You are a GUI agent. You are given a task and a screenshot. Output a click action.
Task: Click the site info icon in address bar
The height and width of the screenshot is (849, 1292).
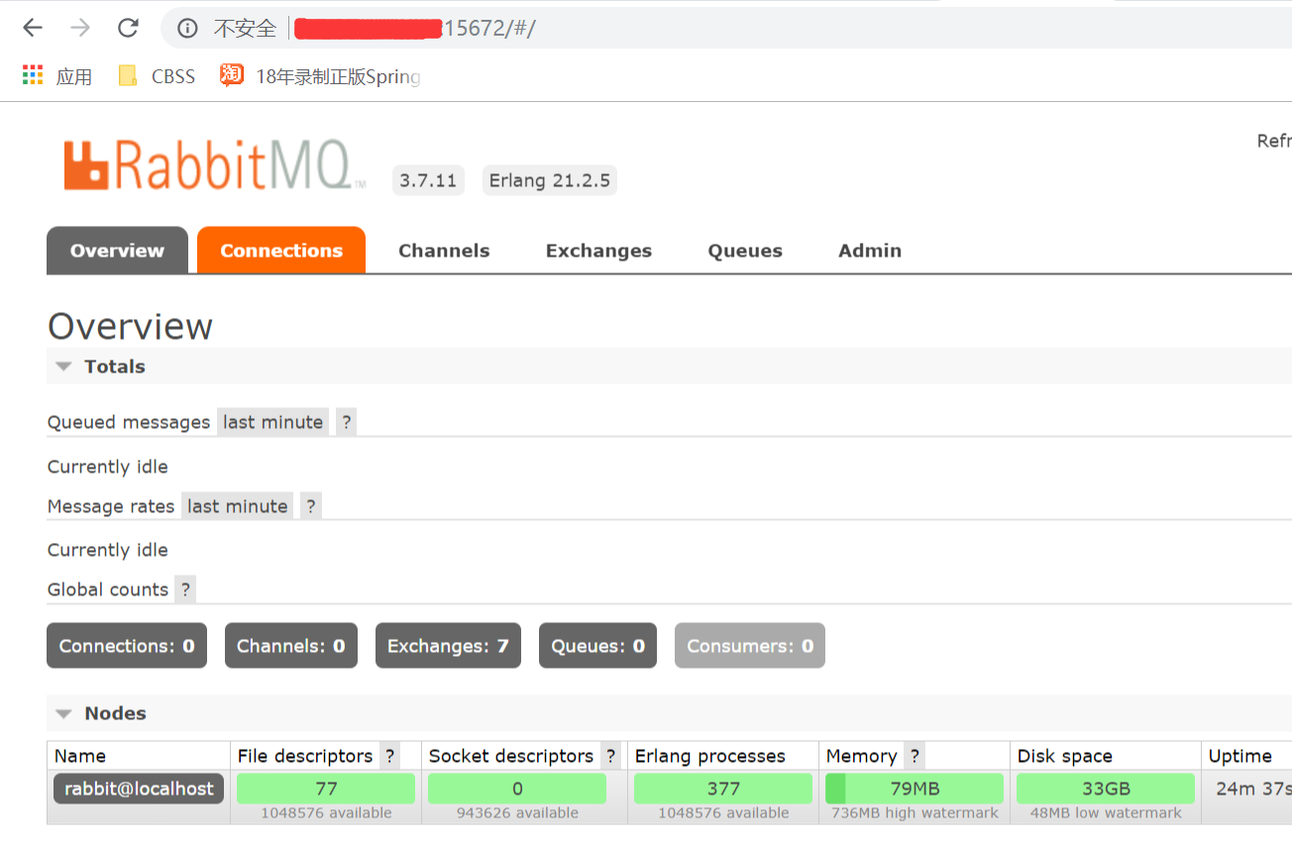[188, 27]
